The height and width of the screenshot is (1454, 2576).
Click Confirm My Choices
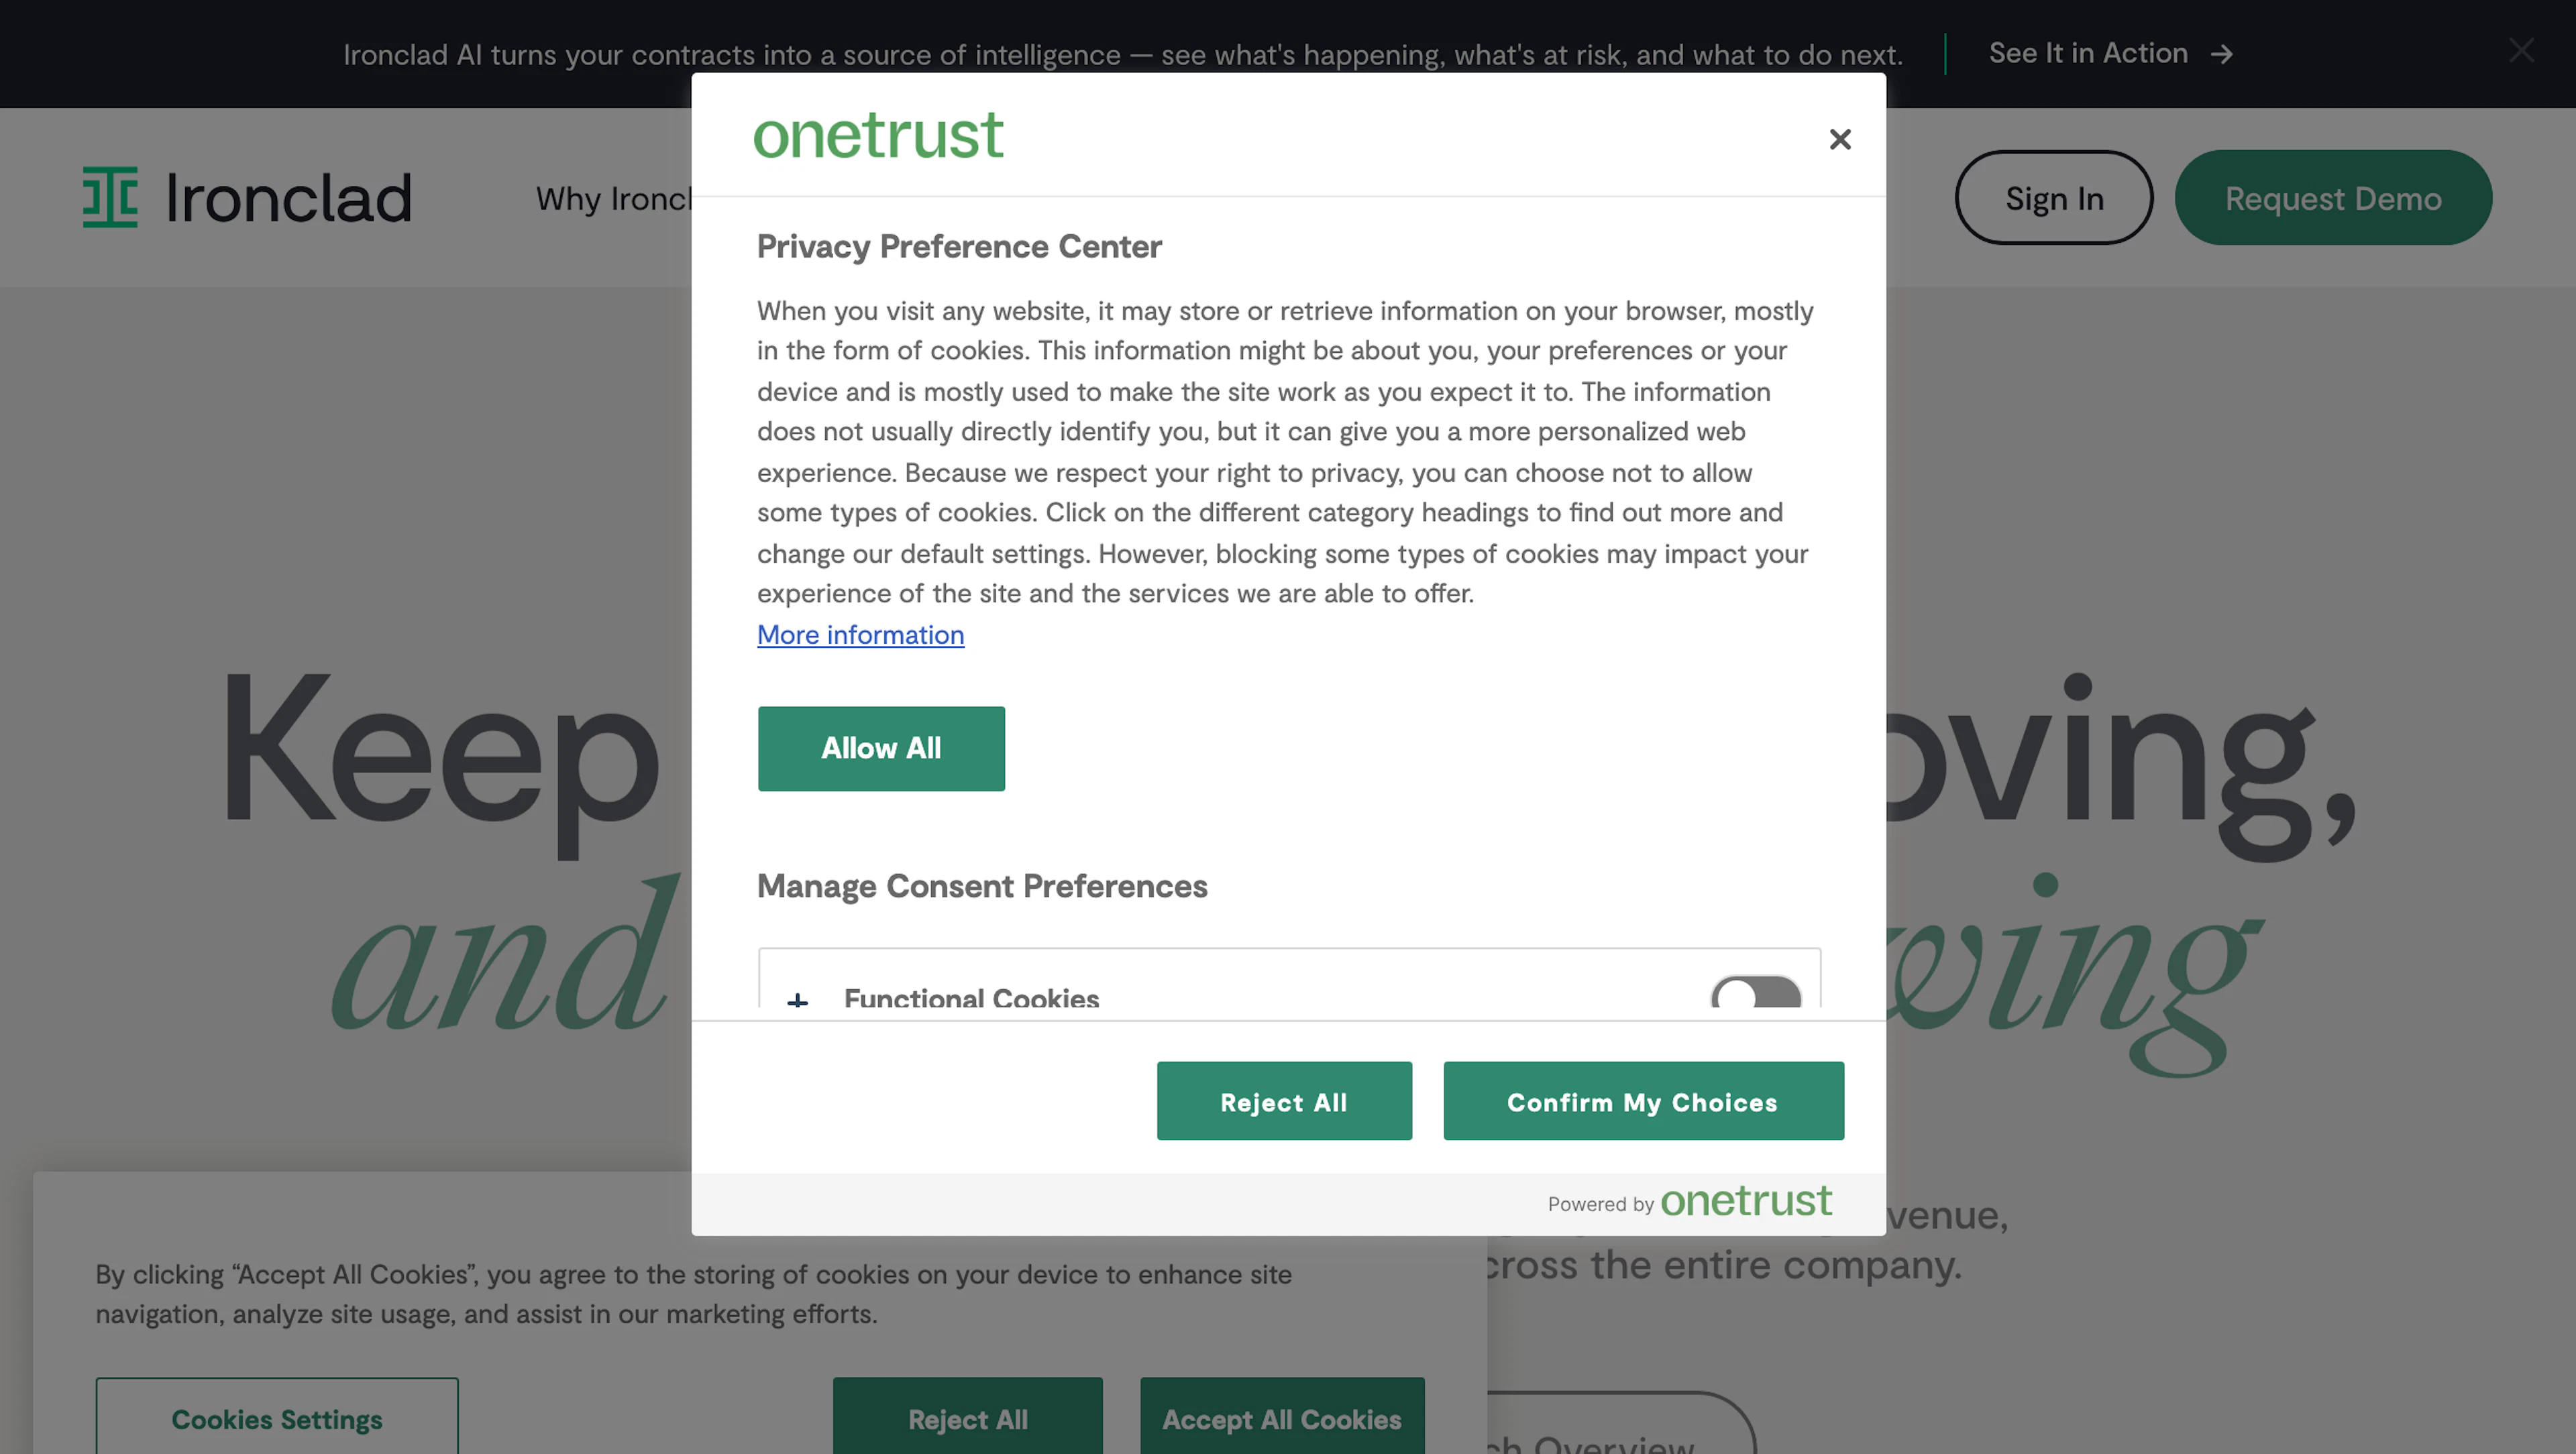[x=1643, y=1101]
